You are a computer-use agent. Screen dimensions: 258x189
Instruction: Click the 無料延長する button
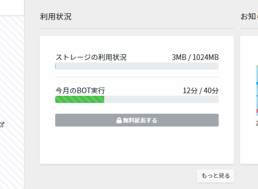137,120
